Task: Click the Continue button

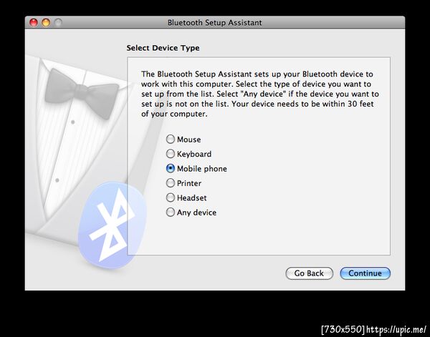Action: coord(365,273)
